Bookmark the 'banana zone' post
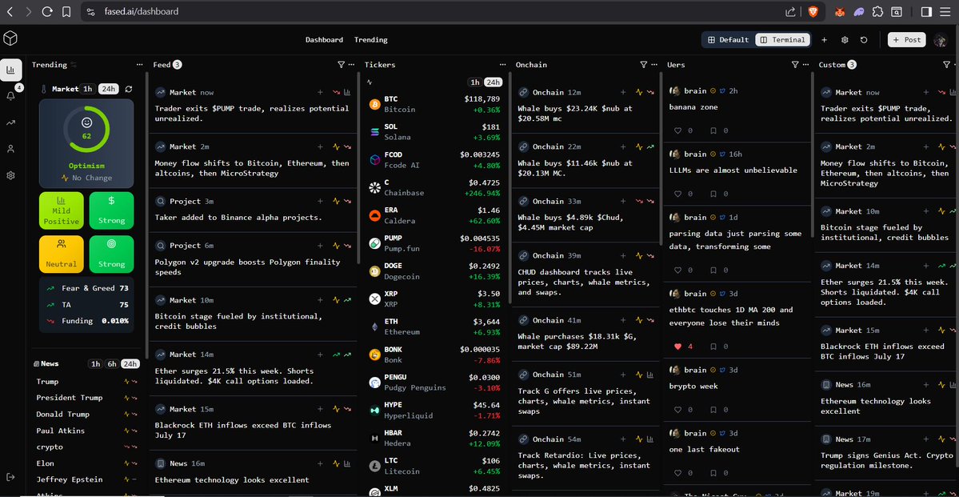The image size is (959, 497). click(x=713, y=130)
